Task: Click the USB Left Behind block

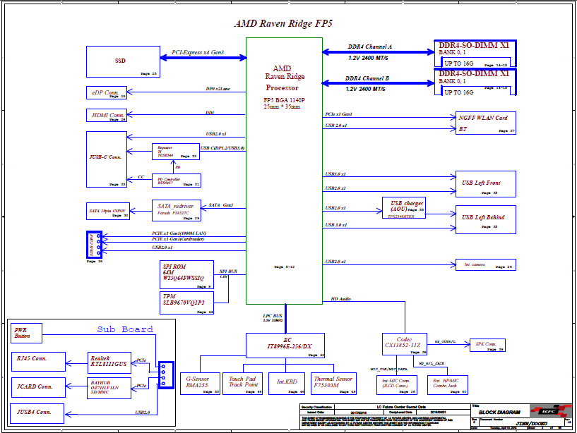Action: (486, 220)
